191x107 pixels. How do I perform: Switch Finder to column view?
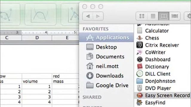164,16
